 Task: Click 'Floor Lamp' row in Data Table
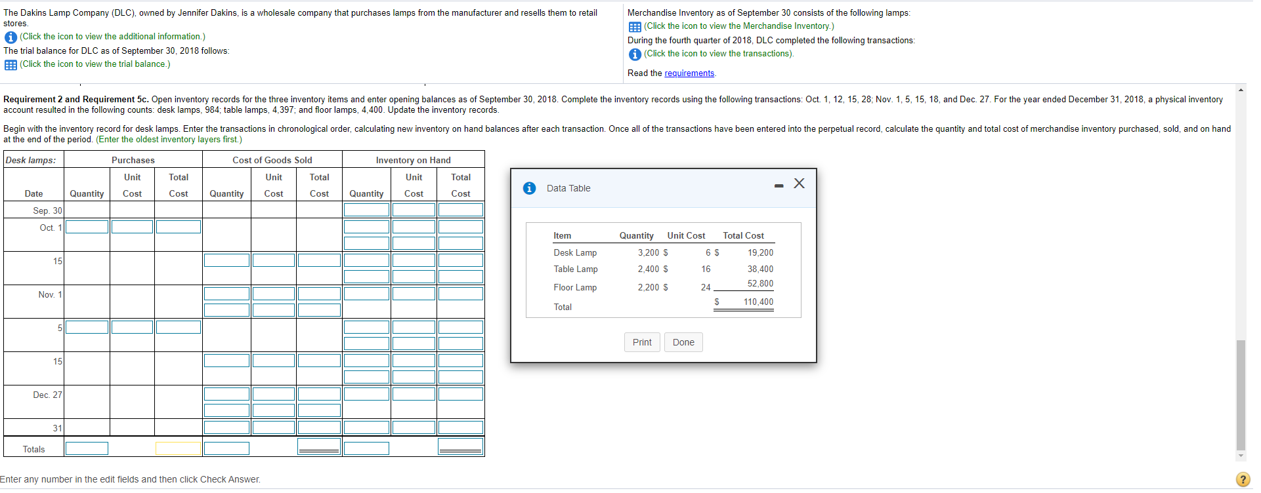click(x=663, y=287)
